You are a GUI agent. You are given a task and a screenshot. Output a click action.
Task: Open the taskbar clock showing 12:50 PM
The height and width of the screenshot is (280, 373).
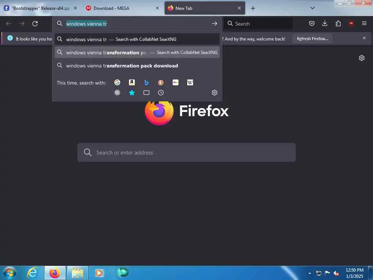[x=354, y=273]
